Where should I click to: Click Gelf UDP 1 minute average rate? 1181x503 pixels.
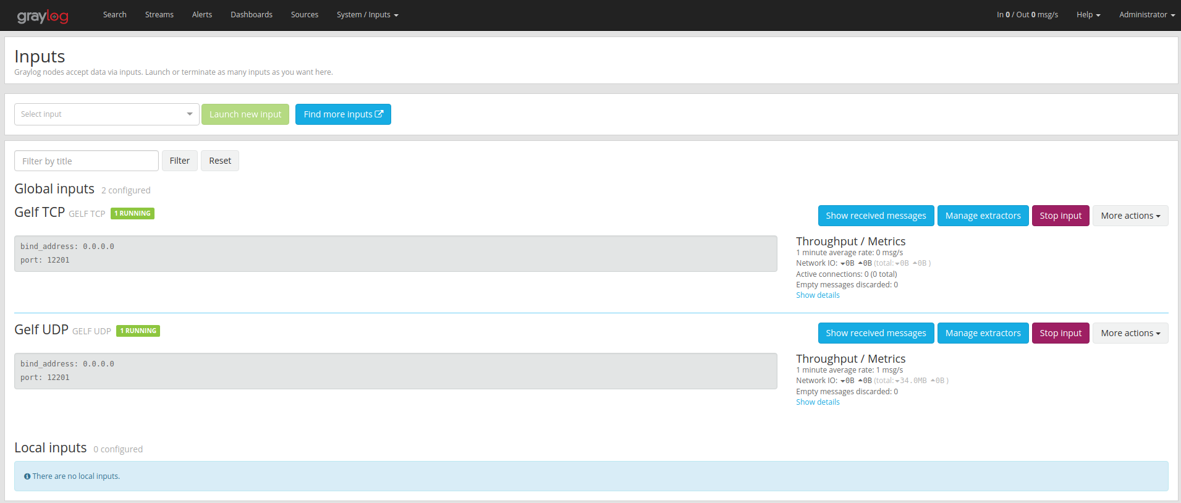coord(849,370)
